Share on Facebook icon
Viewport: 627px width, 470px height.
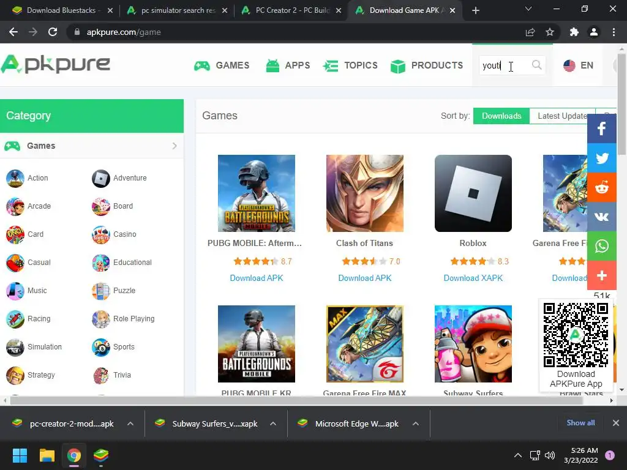pyautogui.click(x=601, y=129)
